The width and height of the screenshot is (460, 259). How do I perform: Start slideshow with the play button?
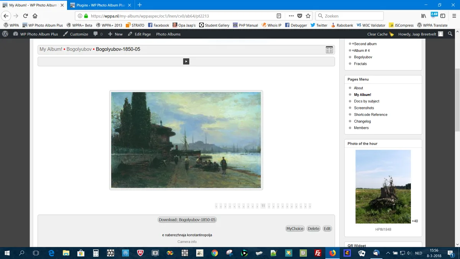(x=186, y=61)
